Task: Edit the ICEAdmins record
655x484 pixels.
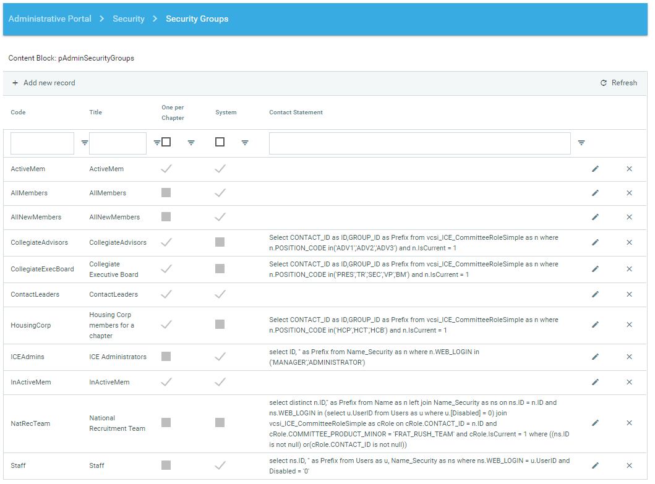Action: (x=595, y=357)
